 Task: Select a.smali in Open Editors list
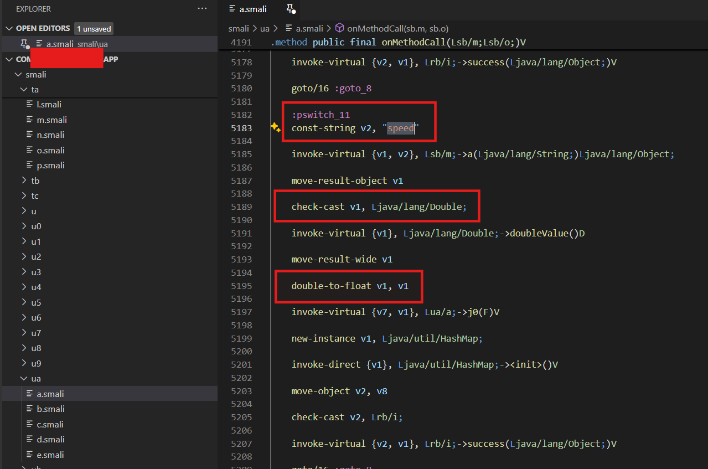(x=108, y=44)
